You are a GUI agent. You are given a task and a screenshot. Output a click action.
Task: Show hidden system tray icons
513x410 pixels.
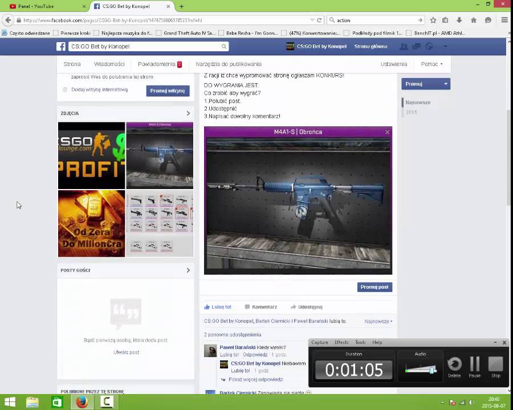coord(442,403)
